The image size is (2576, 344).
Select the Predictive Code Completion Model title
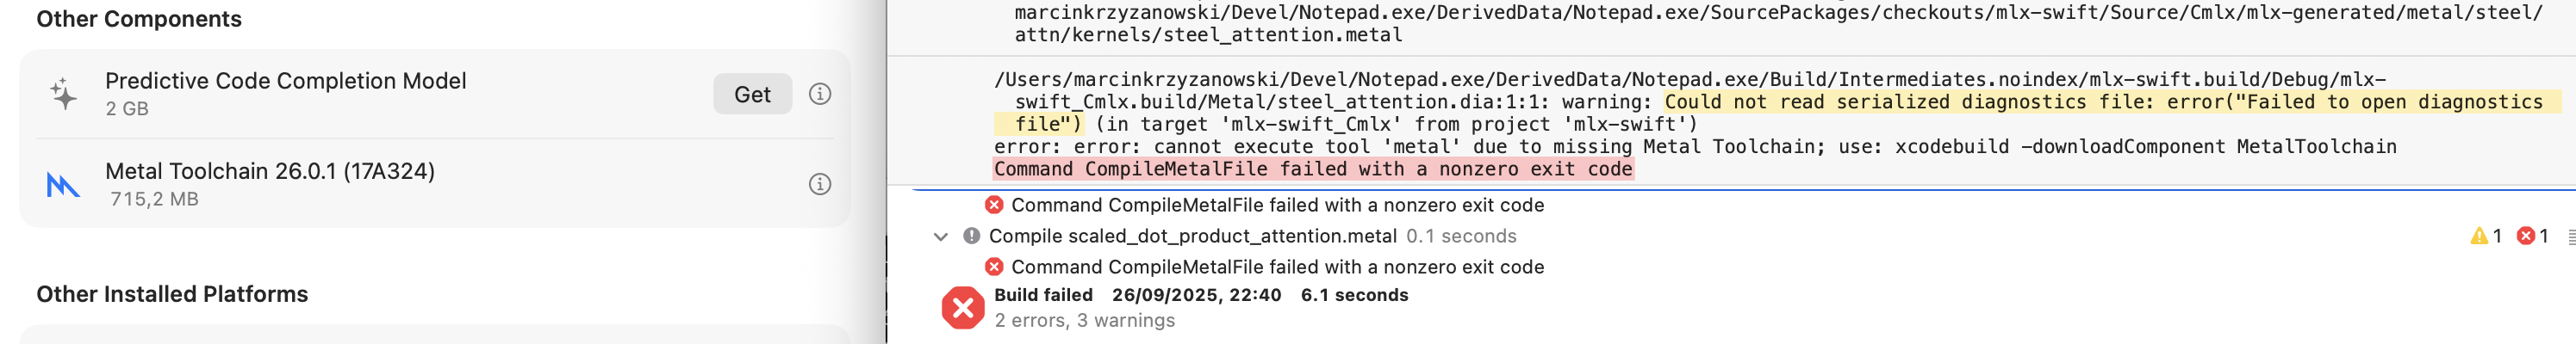point(286,81)
